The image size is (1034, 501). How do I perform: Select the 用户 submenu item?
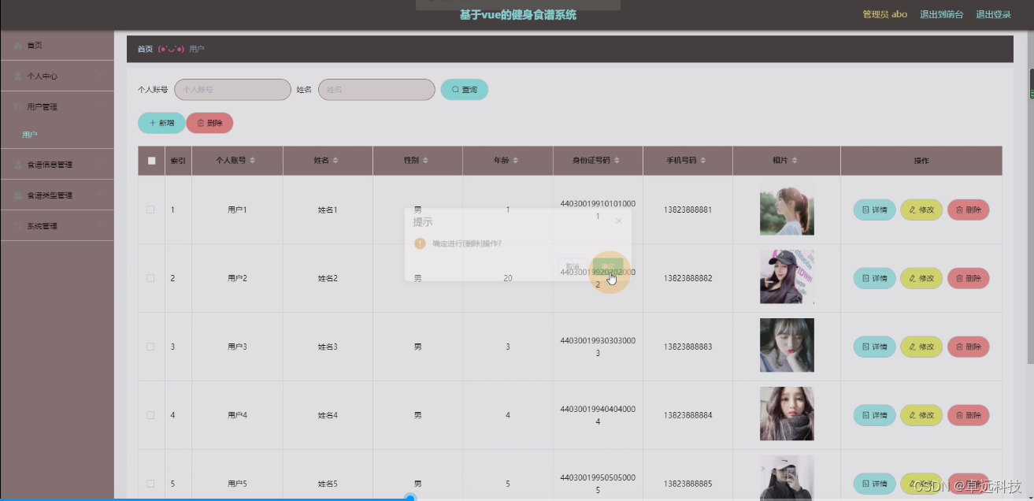click(x=30, y=135)
